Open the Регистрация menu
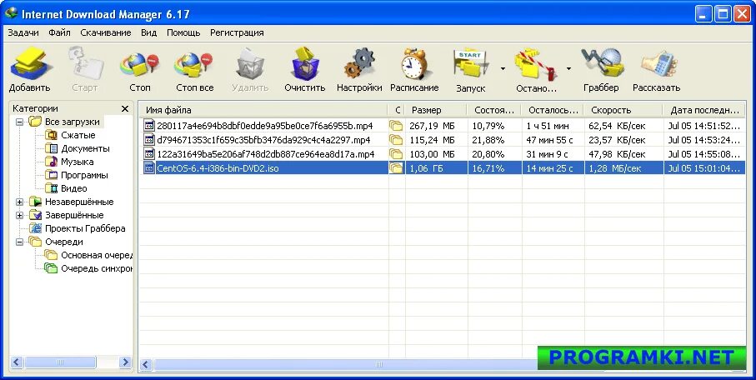The width and height of the screenshot is (756, 380). point(237,32)
